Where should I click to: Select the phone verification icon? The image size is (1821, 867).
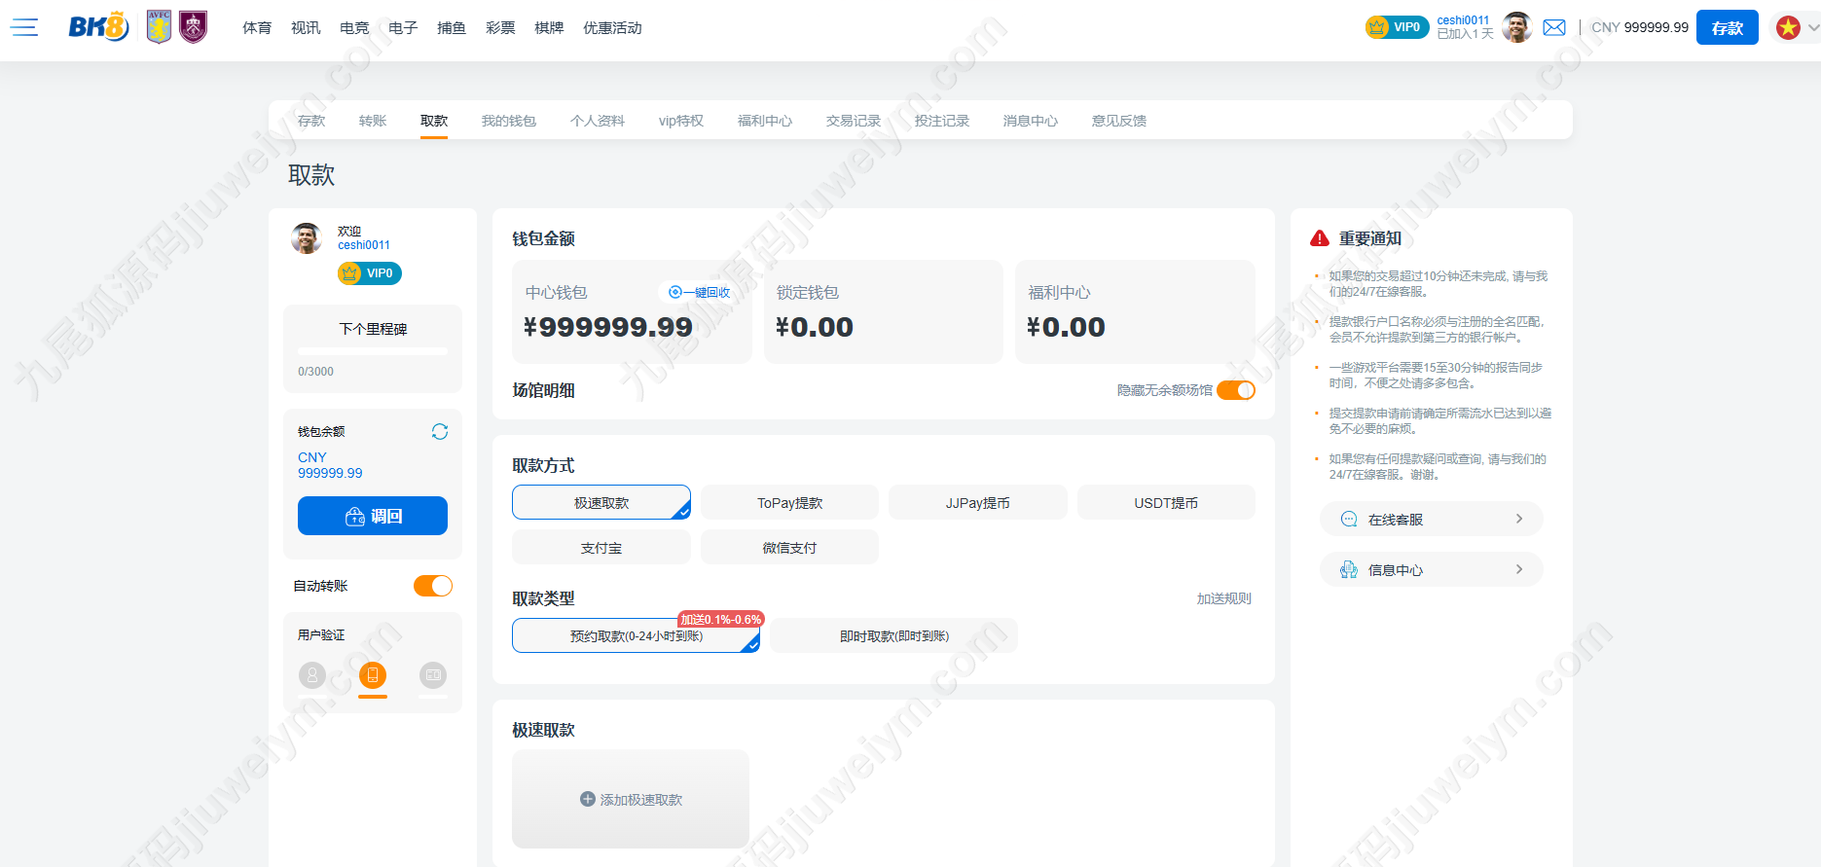tap(373, 674)
